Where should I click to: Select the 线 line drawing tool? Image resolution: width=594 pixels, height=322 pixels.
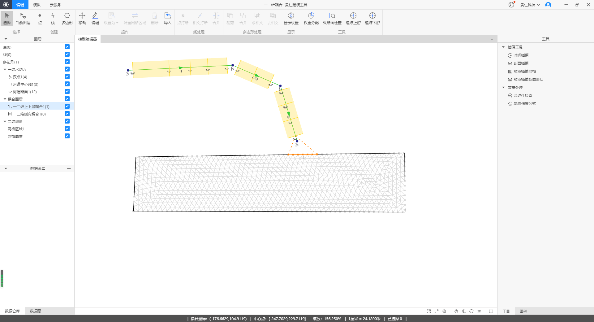coord(53,18)
